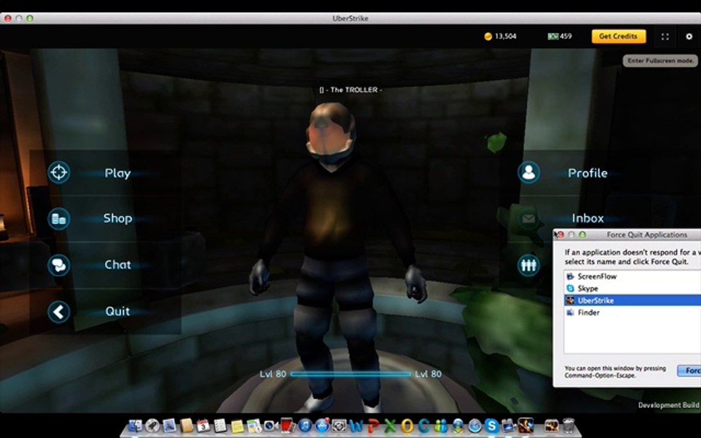701x438 pixels.
Task: Click the Quit back-arrow icon
Action: (59, 311)
